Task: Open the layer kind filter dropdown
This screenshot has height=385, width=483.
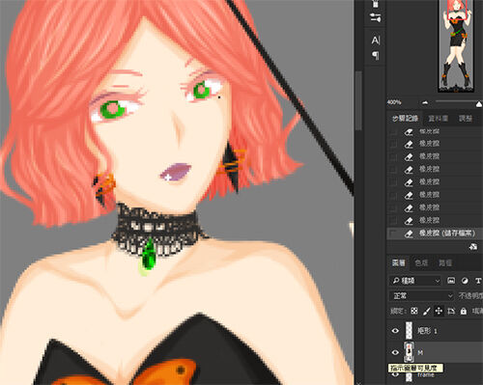Action: (415, 281)
